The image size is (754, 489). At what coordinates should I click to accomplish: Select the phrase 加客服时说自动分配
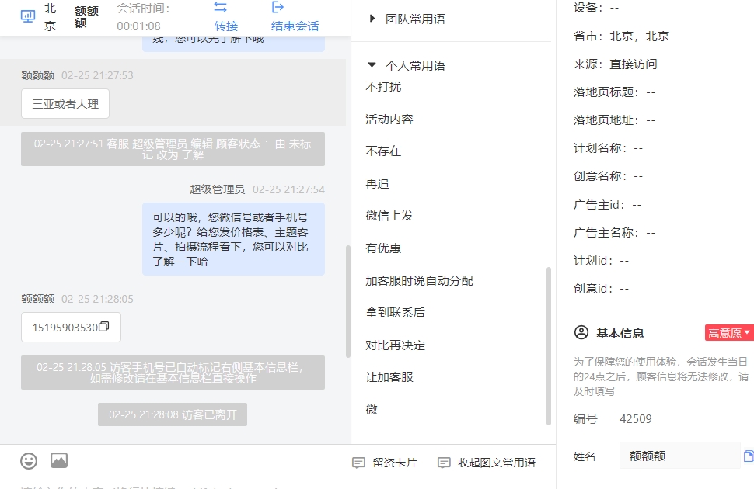[x=419, y=280]
